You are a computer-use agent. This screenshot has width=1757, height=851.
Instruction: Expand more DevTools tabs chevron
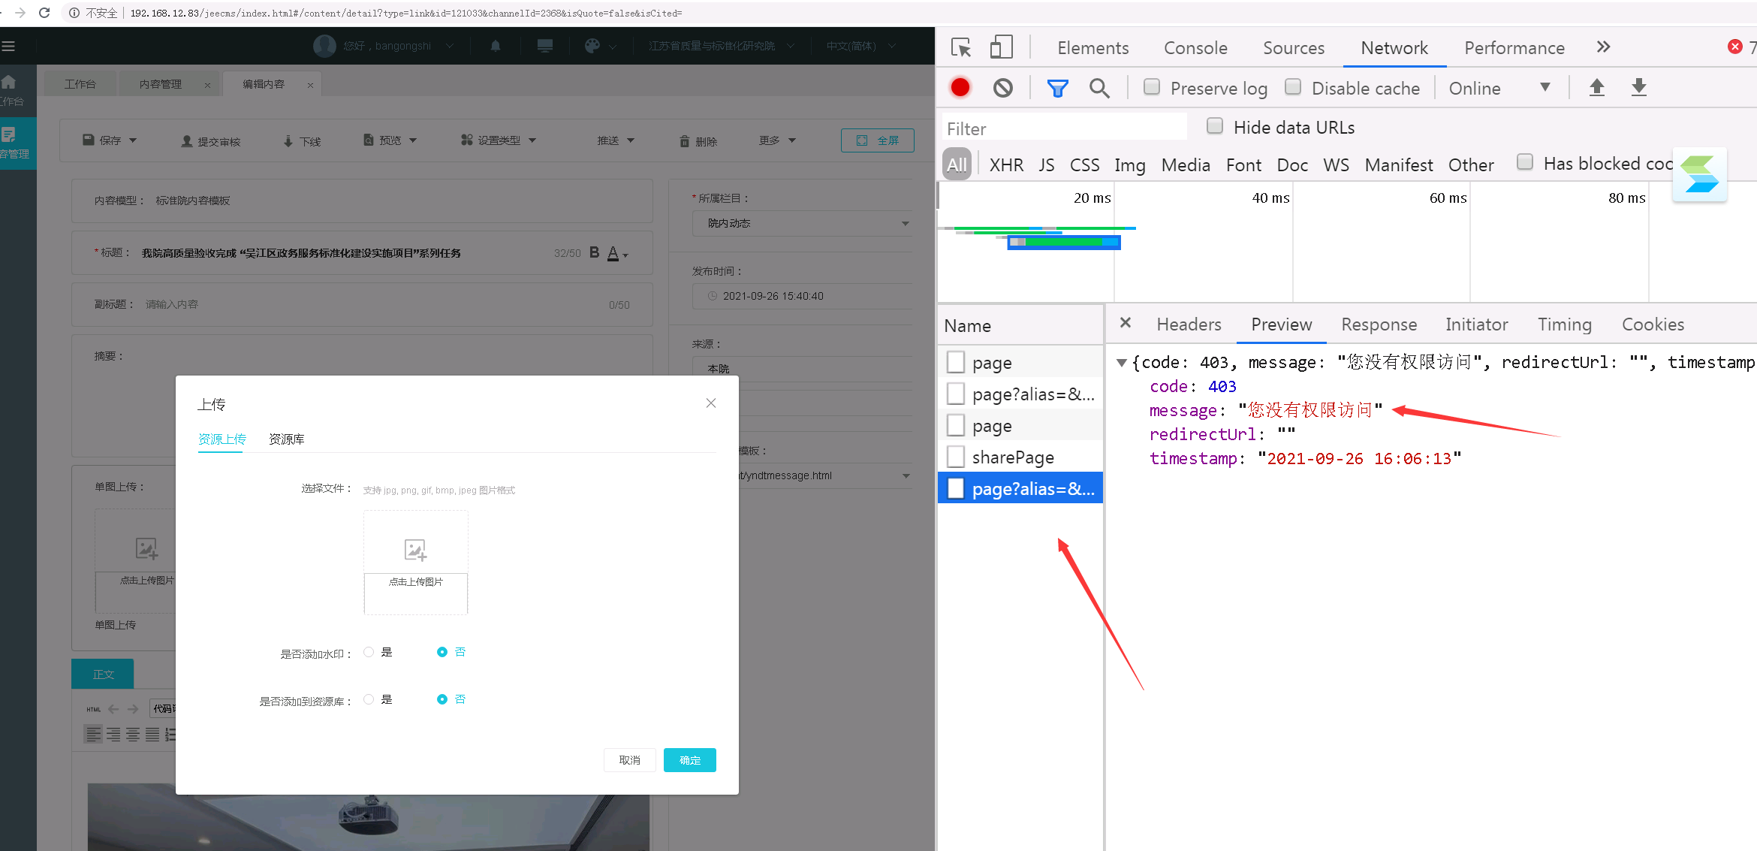point(1603,47)
